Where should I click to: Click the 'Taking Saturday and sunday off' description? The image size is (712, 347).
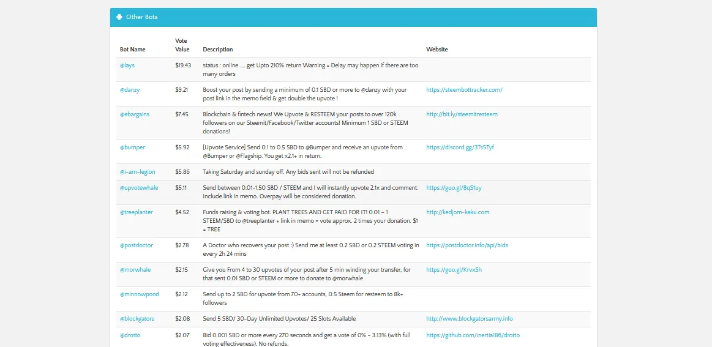(288, 172)
